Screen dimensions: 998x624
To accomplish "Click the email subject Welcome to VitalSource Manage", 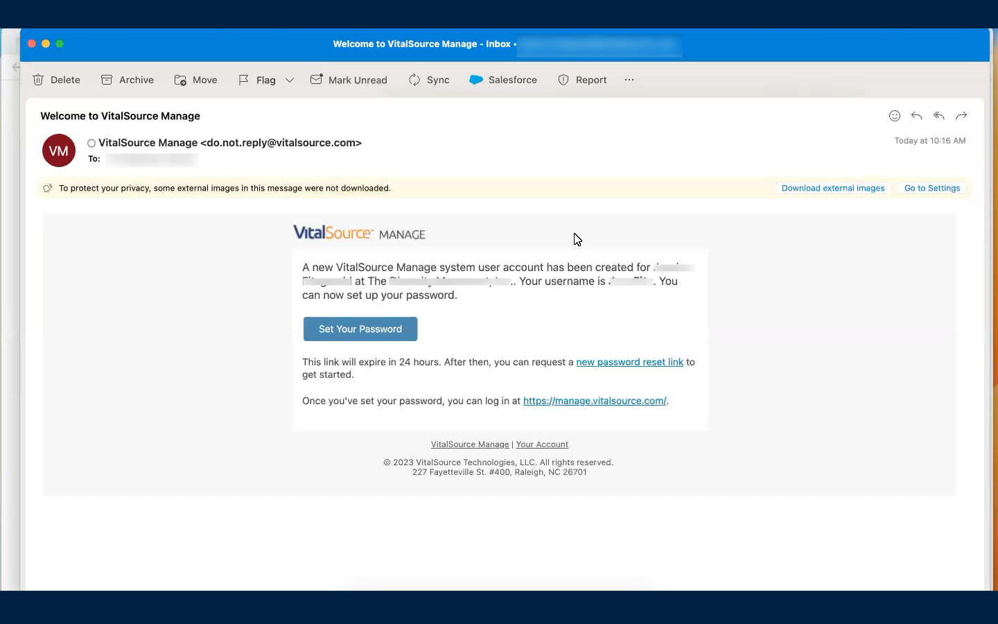I will (121, 116).
